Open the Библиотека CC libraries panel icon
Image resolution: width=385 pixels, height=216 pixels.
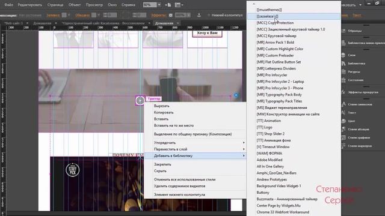click(x=343, y=43)
